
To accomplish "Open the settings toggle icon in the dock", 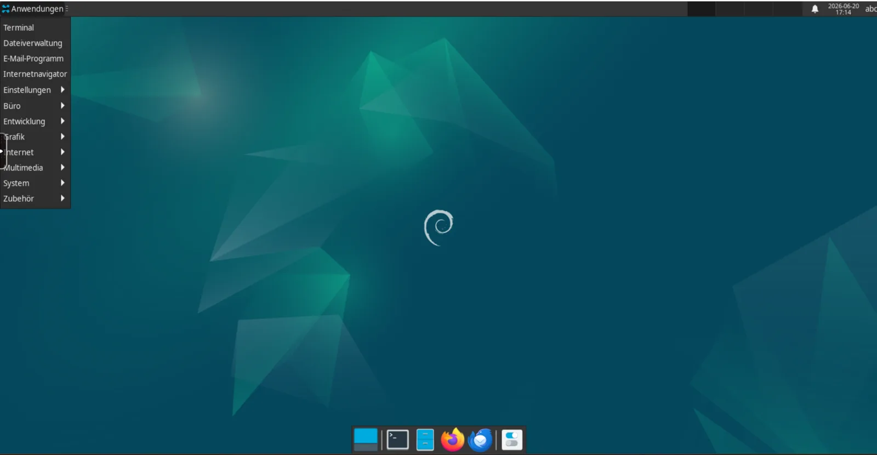I will coord(512,440).
